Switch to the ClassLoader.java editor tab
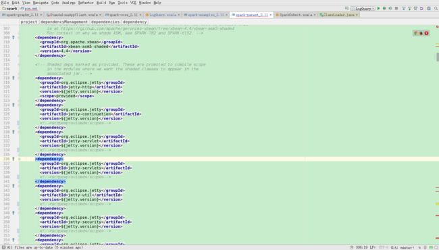This screenshot has width=439, height=250. [x=338, y=15]
